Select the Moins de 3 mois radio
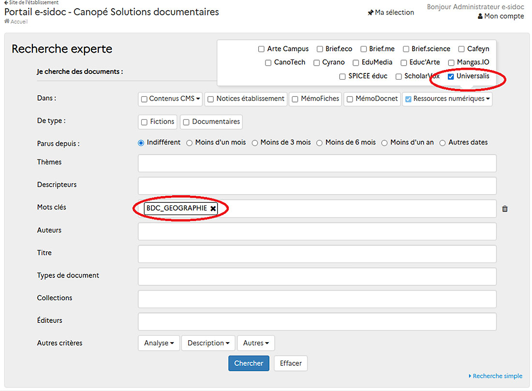 [x=255, y=143]
